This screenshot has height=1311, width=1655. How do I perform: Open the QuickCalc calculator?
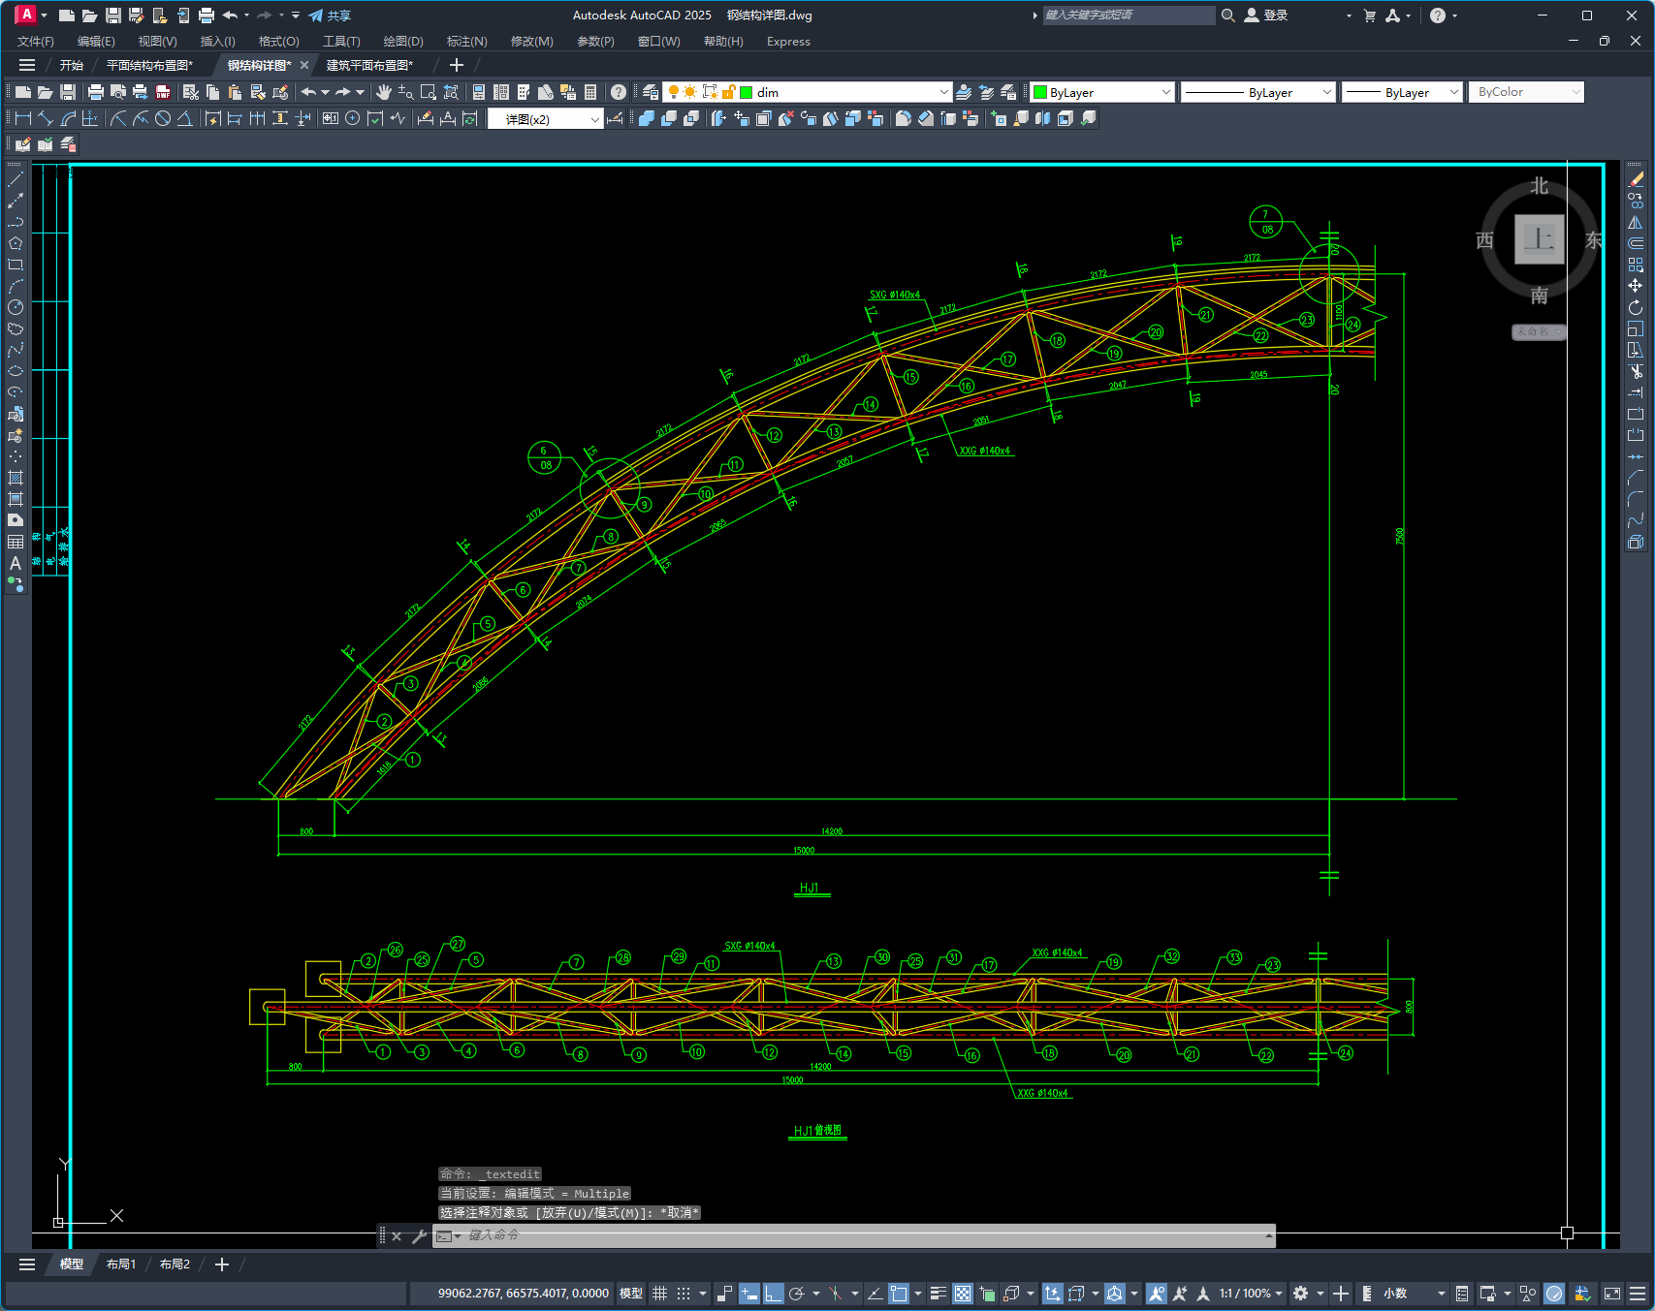click(590, 92)
